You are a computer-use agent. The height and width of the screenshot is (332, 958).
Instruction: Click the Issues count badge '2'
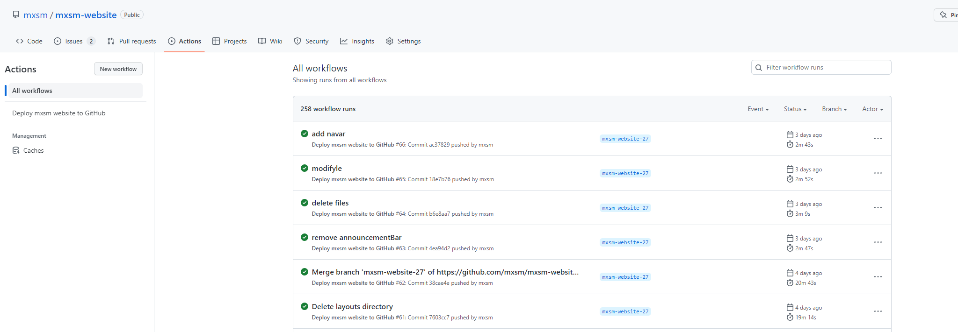click(x=91, y=41)
